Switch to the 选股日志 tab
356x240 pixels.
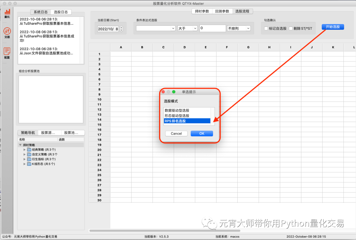tap(61, 12)
